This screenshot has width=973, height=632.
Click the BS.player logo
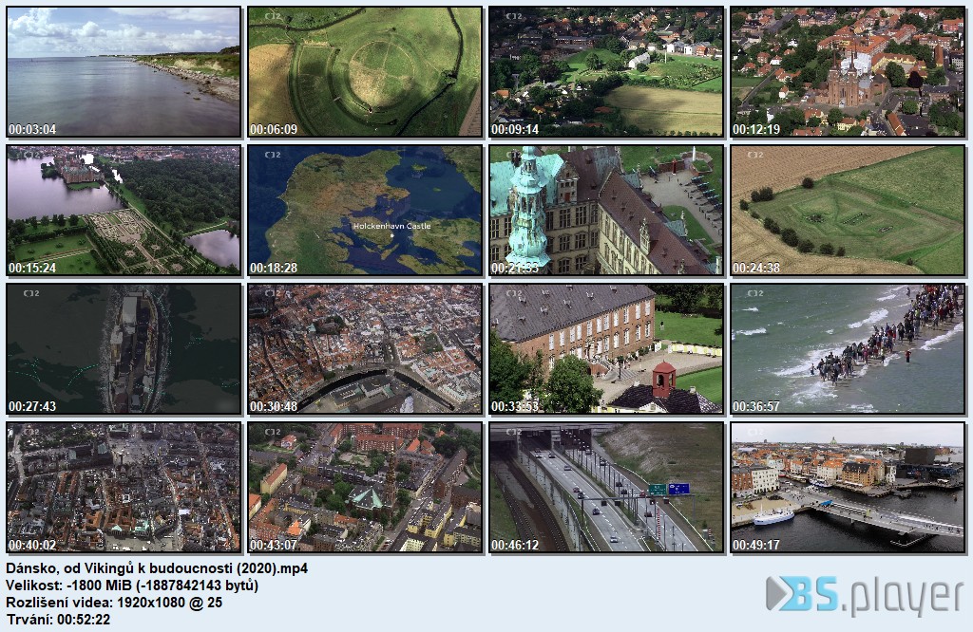[x=865, y=595]
